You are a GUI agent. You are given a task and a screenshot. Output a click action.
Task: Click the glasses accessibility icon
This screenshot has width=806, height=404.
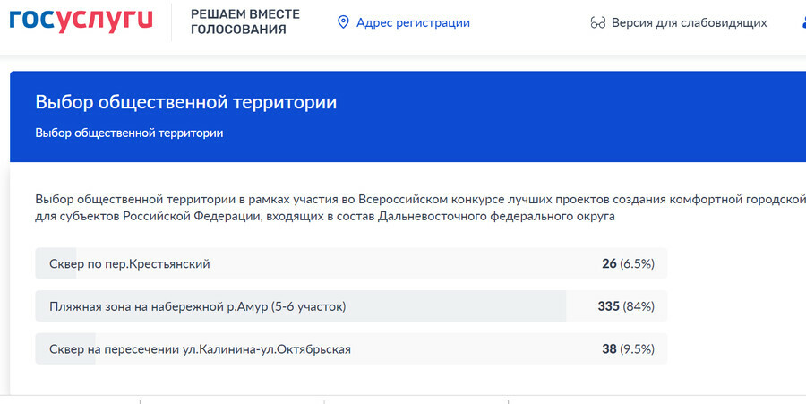coord(598,22)
